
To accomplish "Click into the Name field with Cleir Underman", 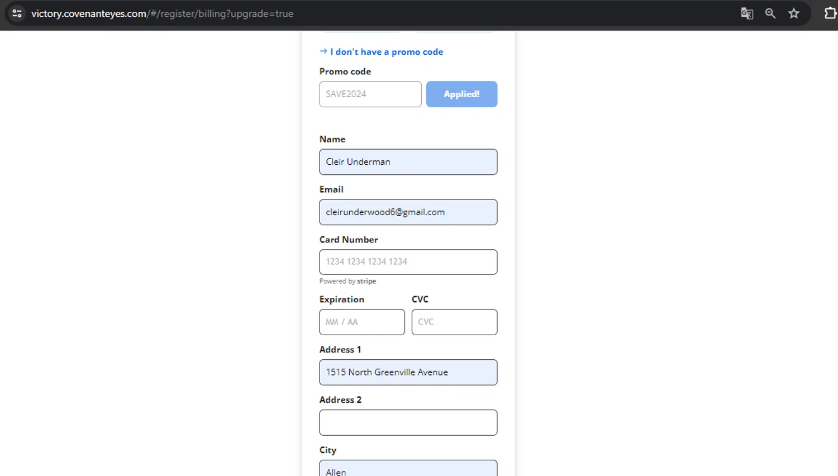I will click(408, 162).
